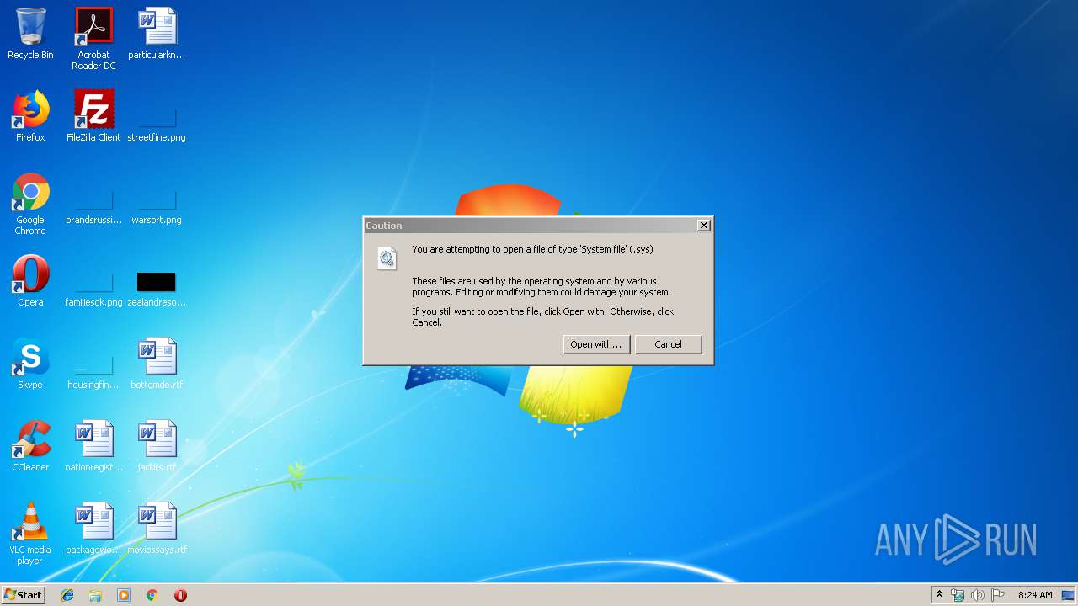This screenshot has width=1078, height=606.
Task: Click Show desktop button at taskbar end
Action: tap(1068, 595)
